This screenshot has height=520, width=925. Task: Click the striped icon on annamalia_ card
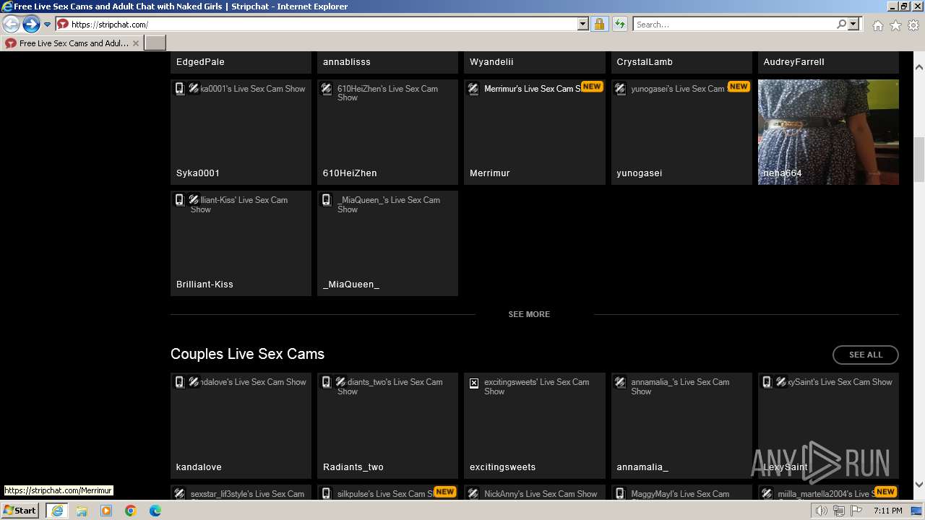620,382
